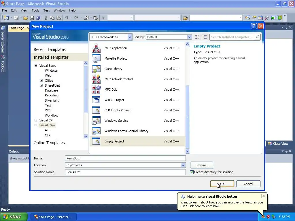Click the Paste toolbar icon
295x221 pixels.
[x=59, y=18]
